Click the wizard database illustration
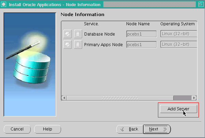This screenshot has width=205, height=138. tap(30, 65)
